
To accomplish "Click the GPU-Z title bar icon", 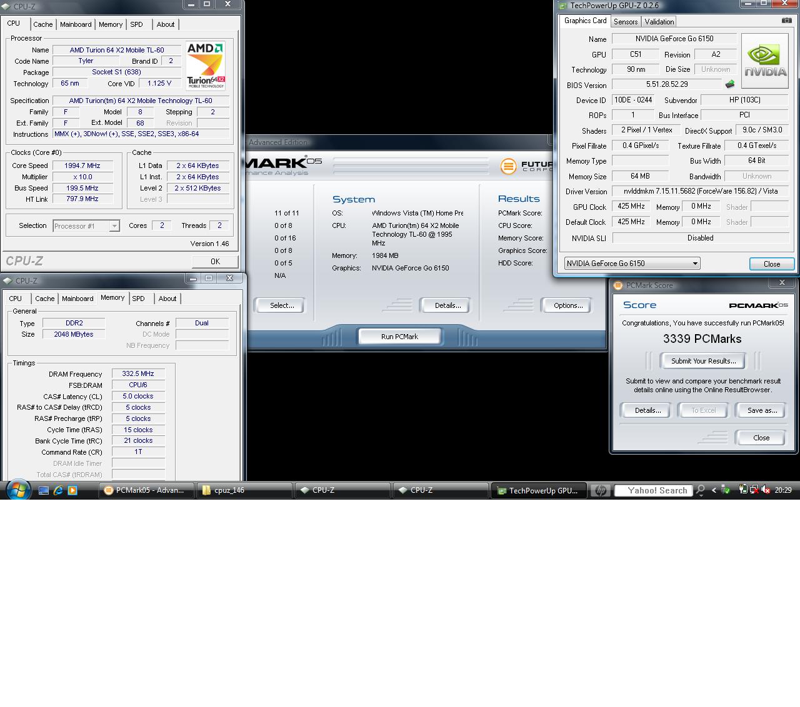I will pos(562,6).
